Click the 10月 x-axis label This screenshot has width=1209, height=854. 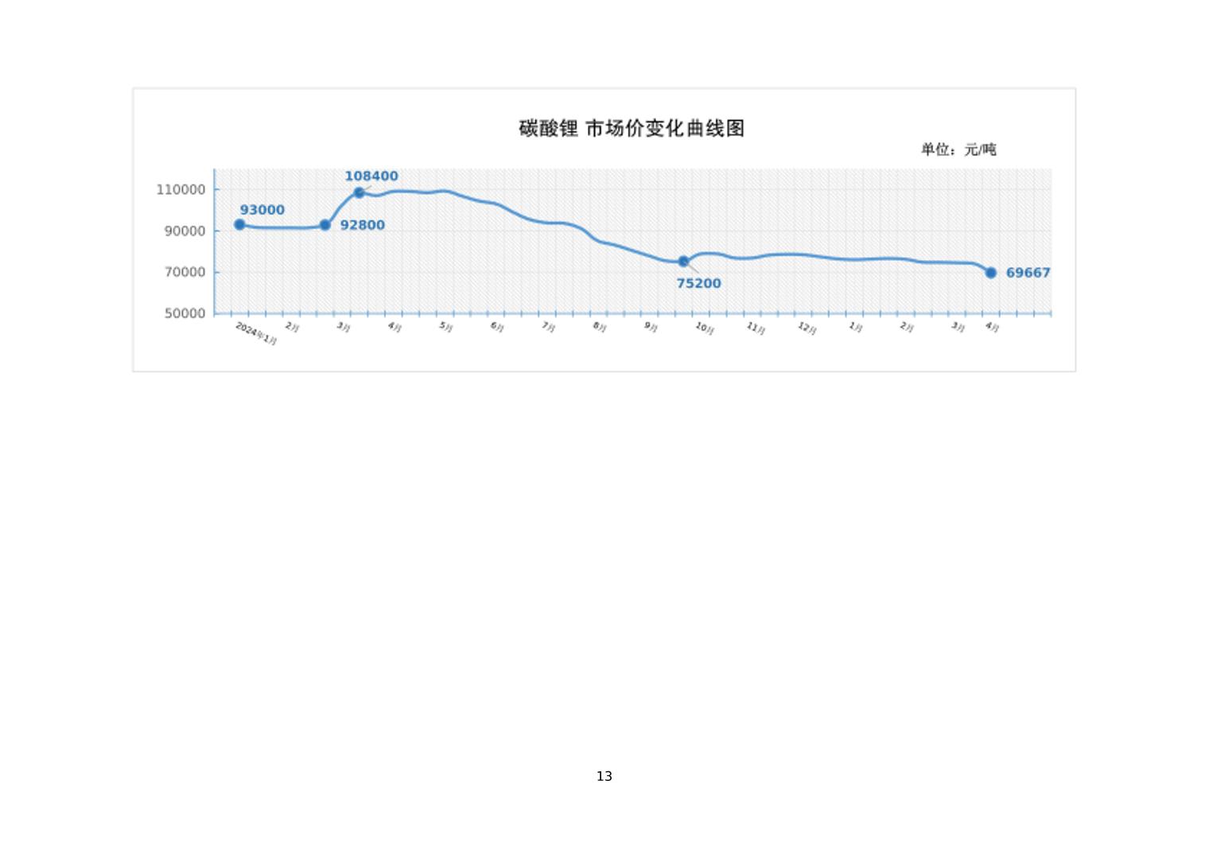pos(705,328)
